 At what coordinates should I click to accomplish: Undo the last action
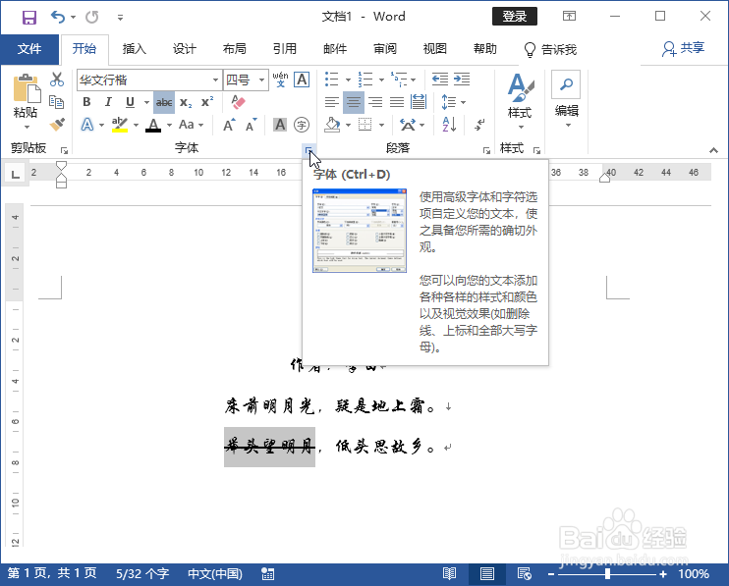[x=58, y=18]
